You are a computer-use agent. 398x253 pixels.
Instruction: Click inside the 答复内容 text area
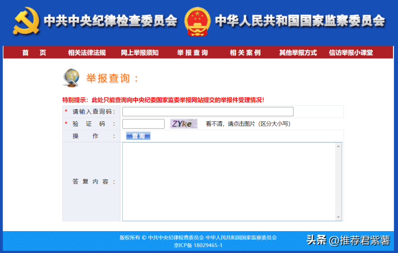click(x=229, y=181)
